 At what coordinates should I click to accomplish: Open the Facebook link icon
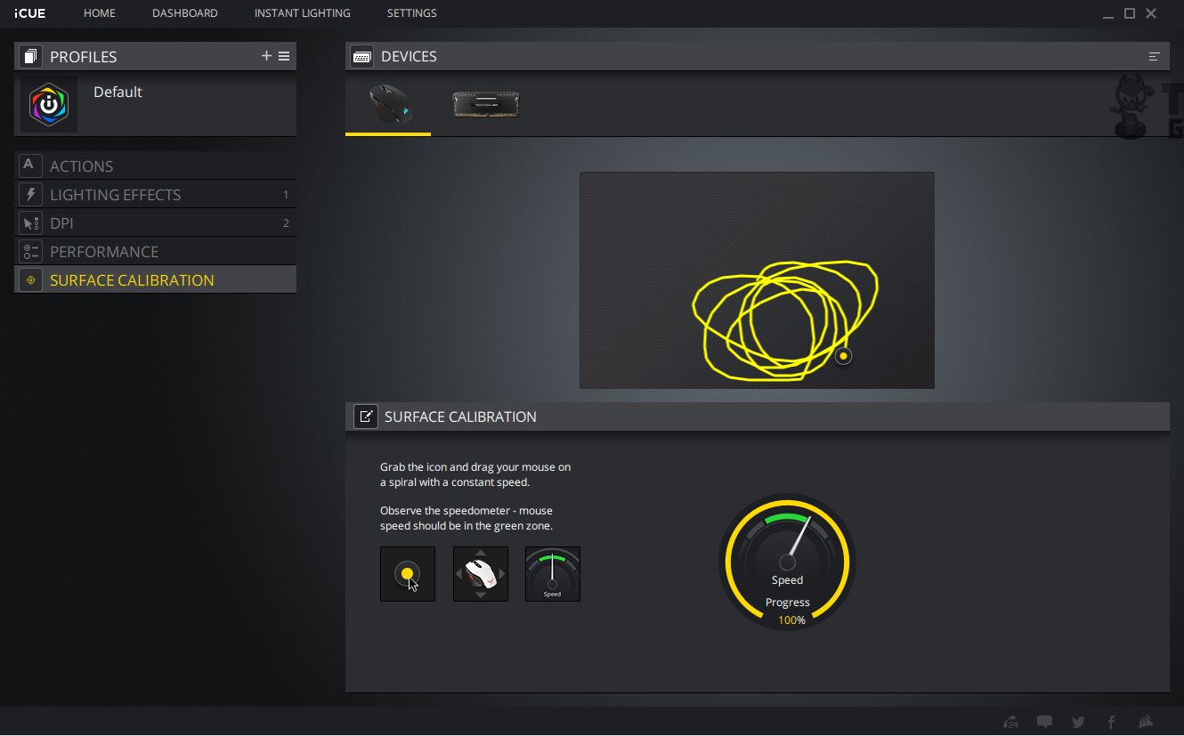(x=1111, y=722)
